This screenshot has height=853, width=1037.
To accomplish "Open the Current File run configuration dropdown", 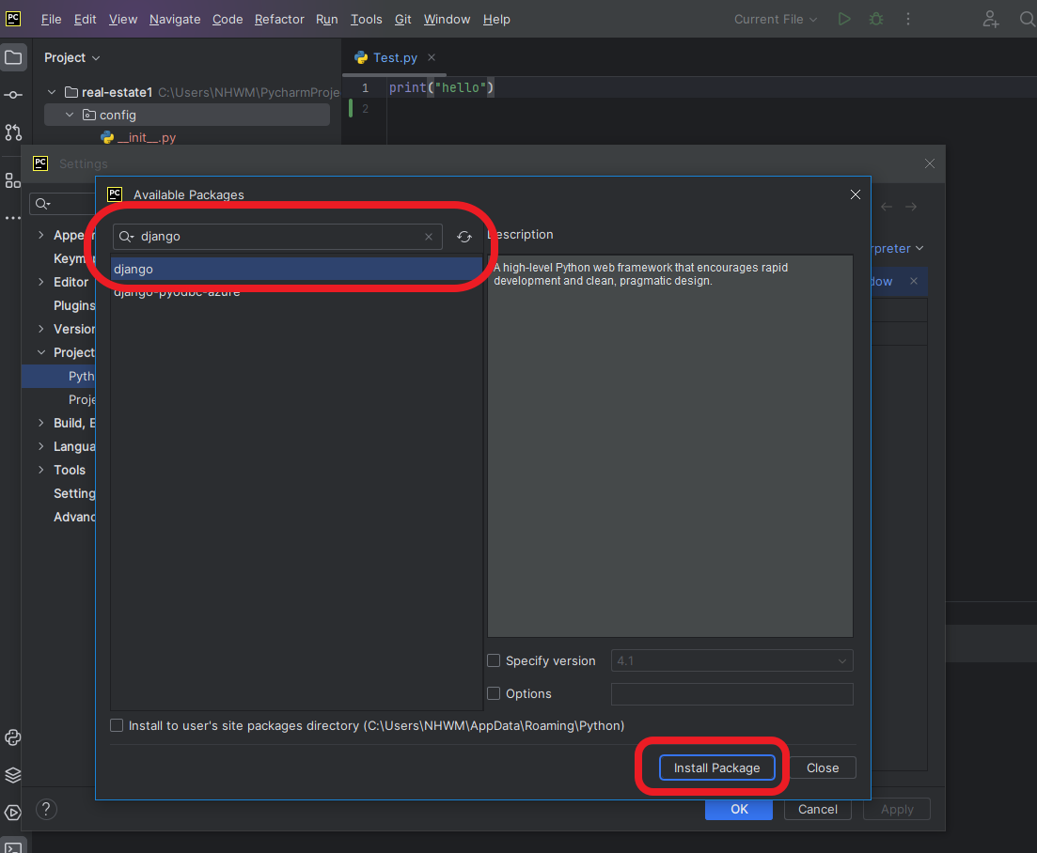I will pos(775,19).
